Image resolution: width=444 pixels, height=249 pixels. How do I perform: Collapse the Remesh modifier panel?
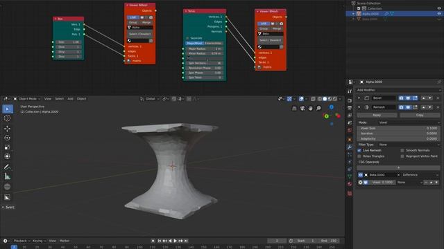click(x=359, y=107)
